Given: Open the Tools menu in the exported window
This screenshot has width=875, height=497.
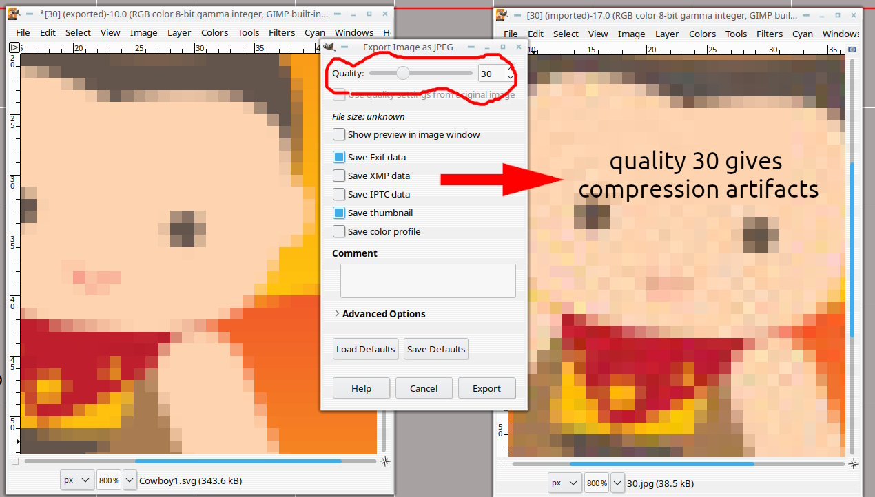Looking at the screenshot, I should (x=249, y=32).
